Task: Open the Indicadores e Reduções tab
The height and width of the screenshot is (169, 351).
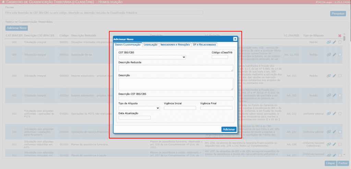Action: 175,45
